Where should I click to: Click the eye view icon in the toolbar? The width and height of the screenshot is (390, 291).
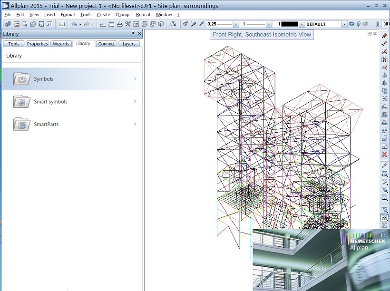136,24
